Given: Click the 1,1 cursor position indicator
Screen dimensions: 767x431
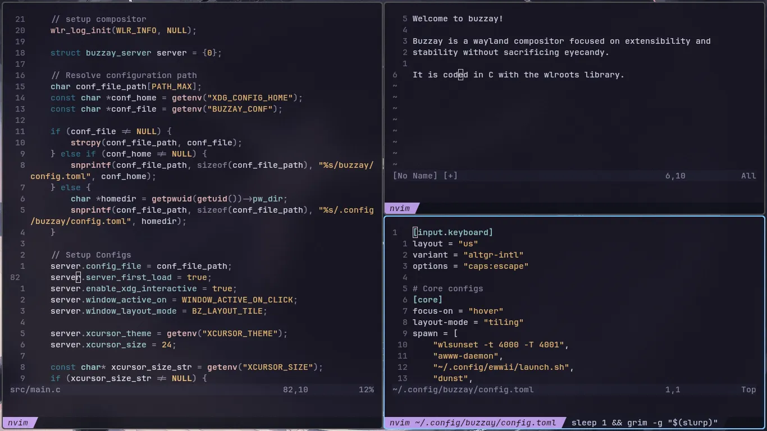Looking at the screenshot, I should pos(673,389).
